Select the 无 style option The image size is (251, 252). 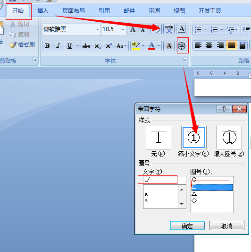coord(159,138)
